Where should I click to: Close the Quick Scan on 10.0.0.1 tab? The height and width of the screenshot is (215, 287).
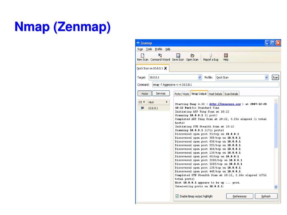(x=165, y=68)
